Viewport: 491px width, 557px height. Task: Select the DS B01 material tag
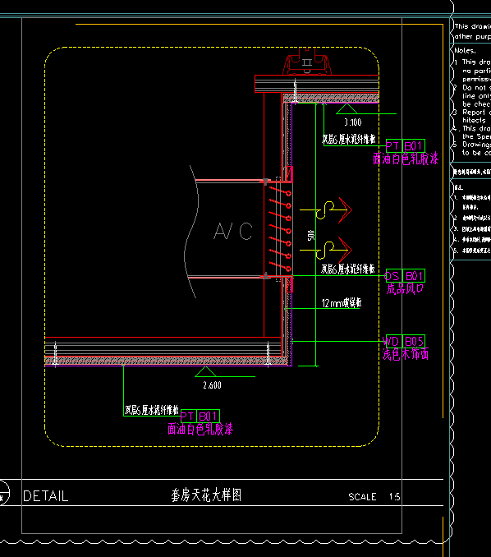click(x=405, y=276)
